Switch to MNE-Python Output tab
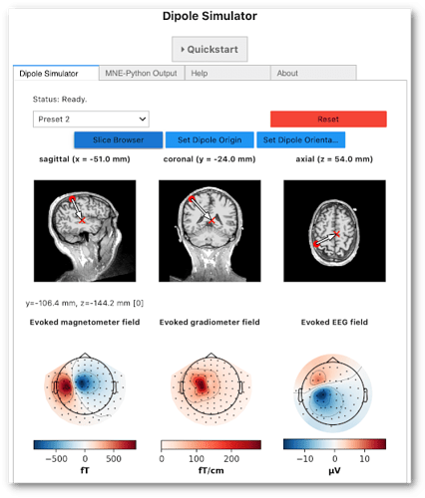This screenshot has width=425, height=498. coord(142,73)
